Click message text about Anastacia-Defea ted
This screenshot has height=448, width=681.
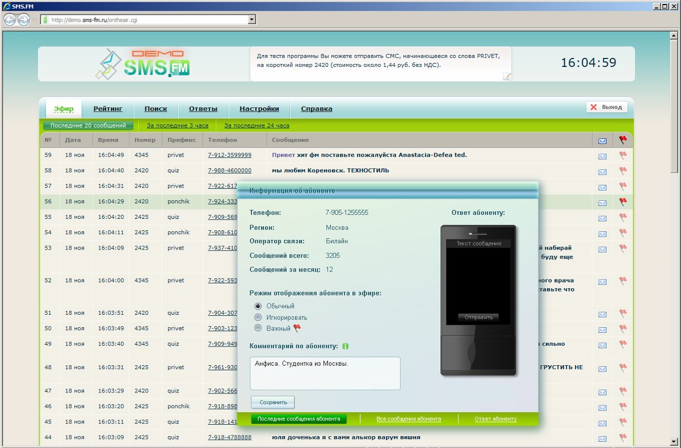click(369, 155)
